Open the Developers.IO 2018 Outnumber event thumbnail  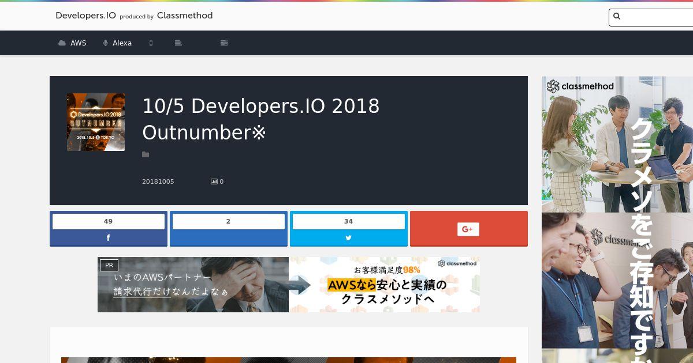tap(96, 122)
